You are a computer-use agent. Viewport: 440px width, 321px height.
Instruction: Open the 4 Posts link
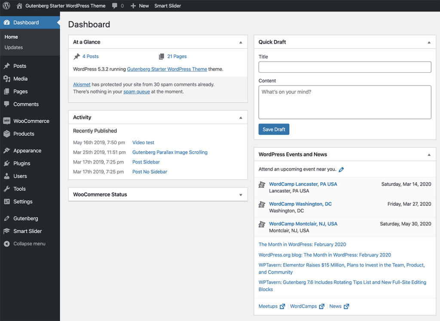(90, 56)
